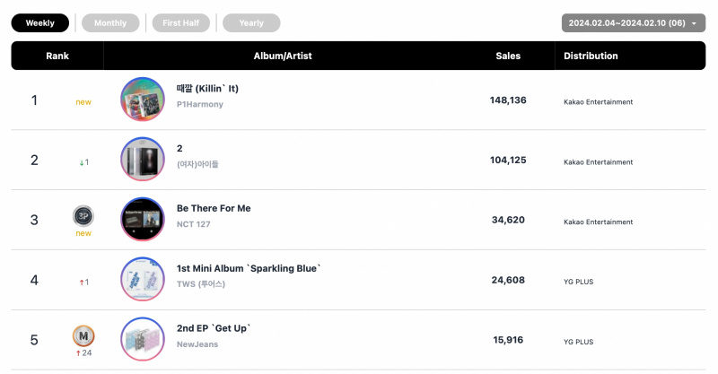Image resolution: width=718 pixels, height=374 pixels.
Task: Open the (G)I-DLE album 2 cover
Action: [143, 160]
